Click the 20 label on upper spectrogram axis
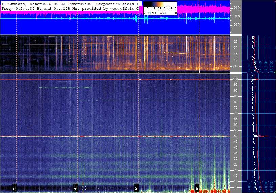The image size is (276, 193). tap(235, 48)
